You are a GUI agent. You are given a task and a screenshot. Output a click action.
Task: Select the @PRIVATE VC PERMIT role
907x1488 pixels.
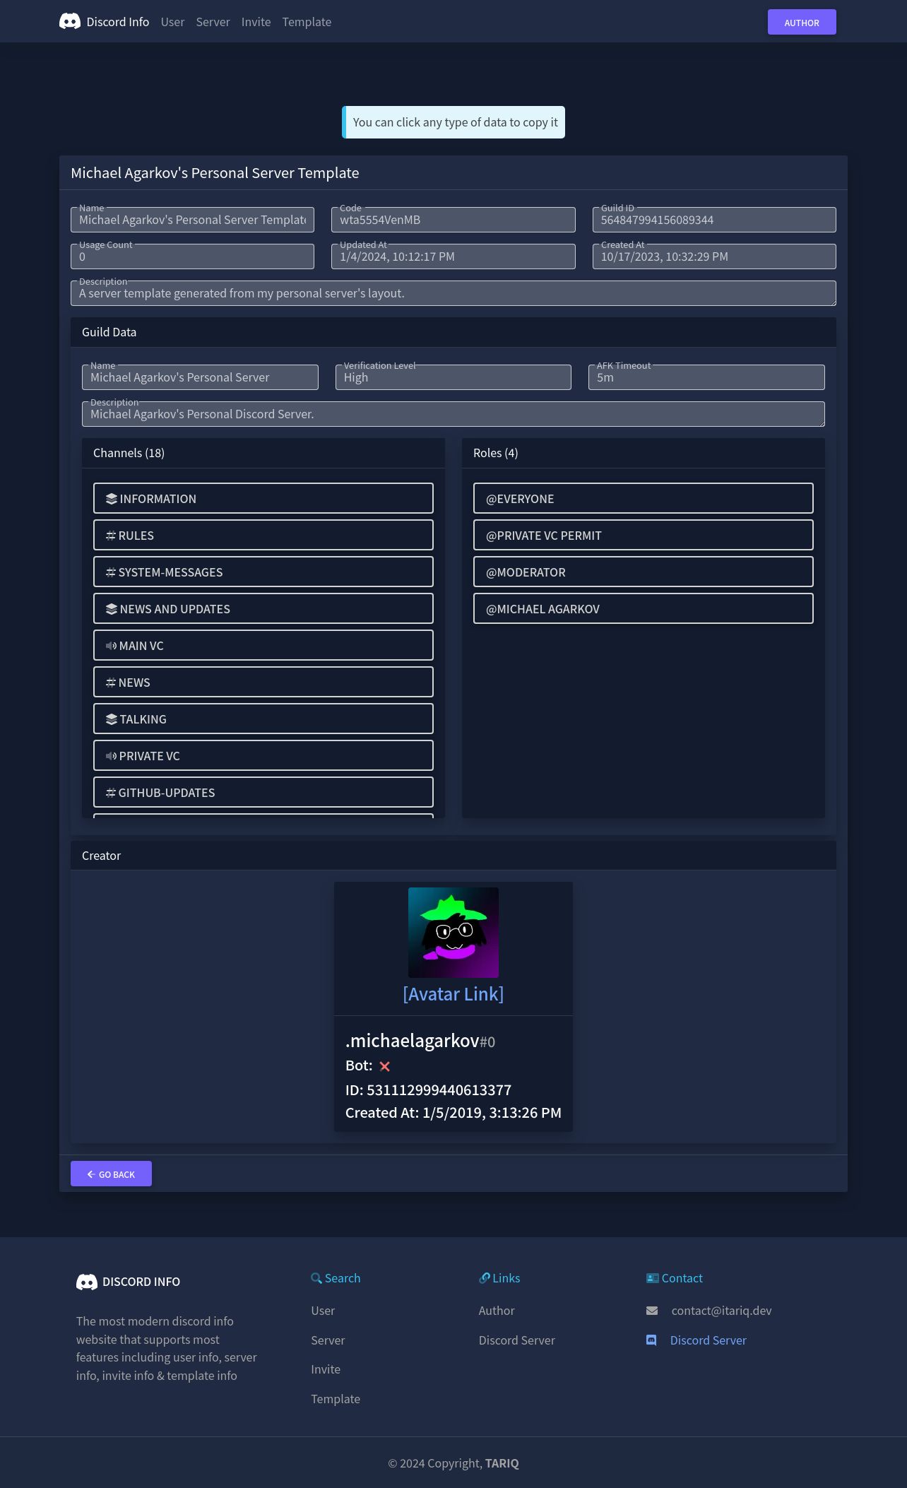pos(644,535)
